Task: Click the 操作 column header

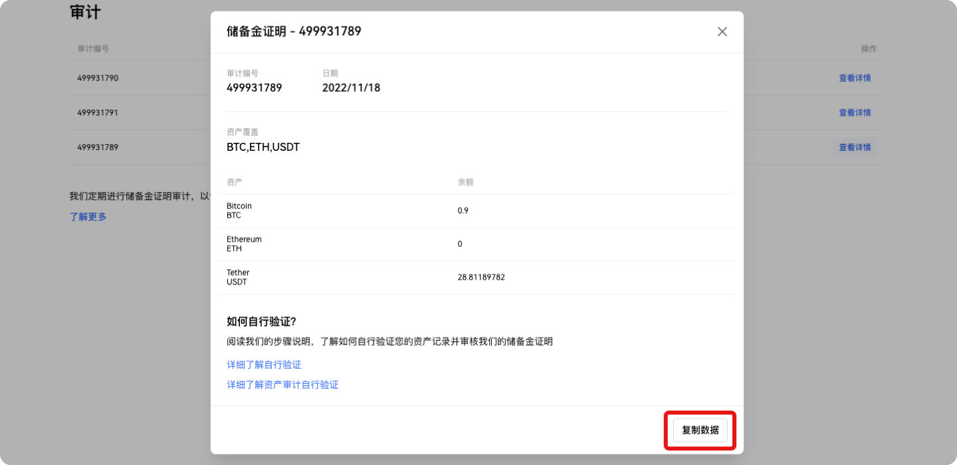Action: (x=868, y=49)
